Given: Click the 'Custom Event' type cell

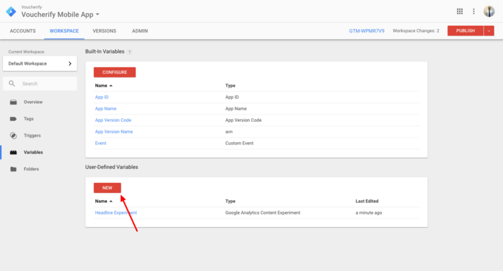Looking at the screenshot, I should tap(240, 143).
